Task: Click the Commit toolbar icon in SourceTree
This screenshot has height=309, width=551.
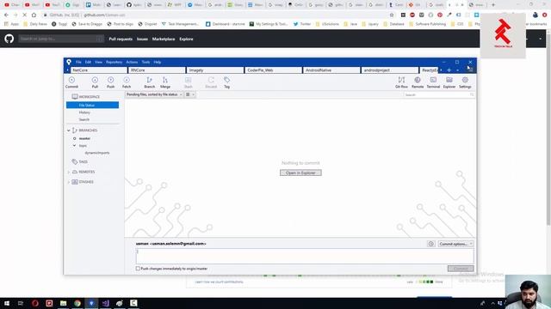Action: click(71, 82)
